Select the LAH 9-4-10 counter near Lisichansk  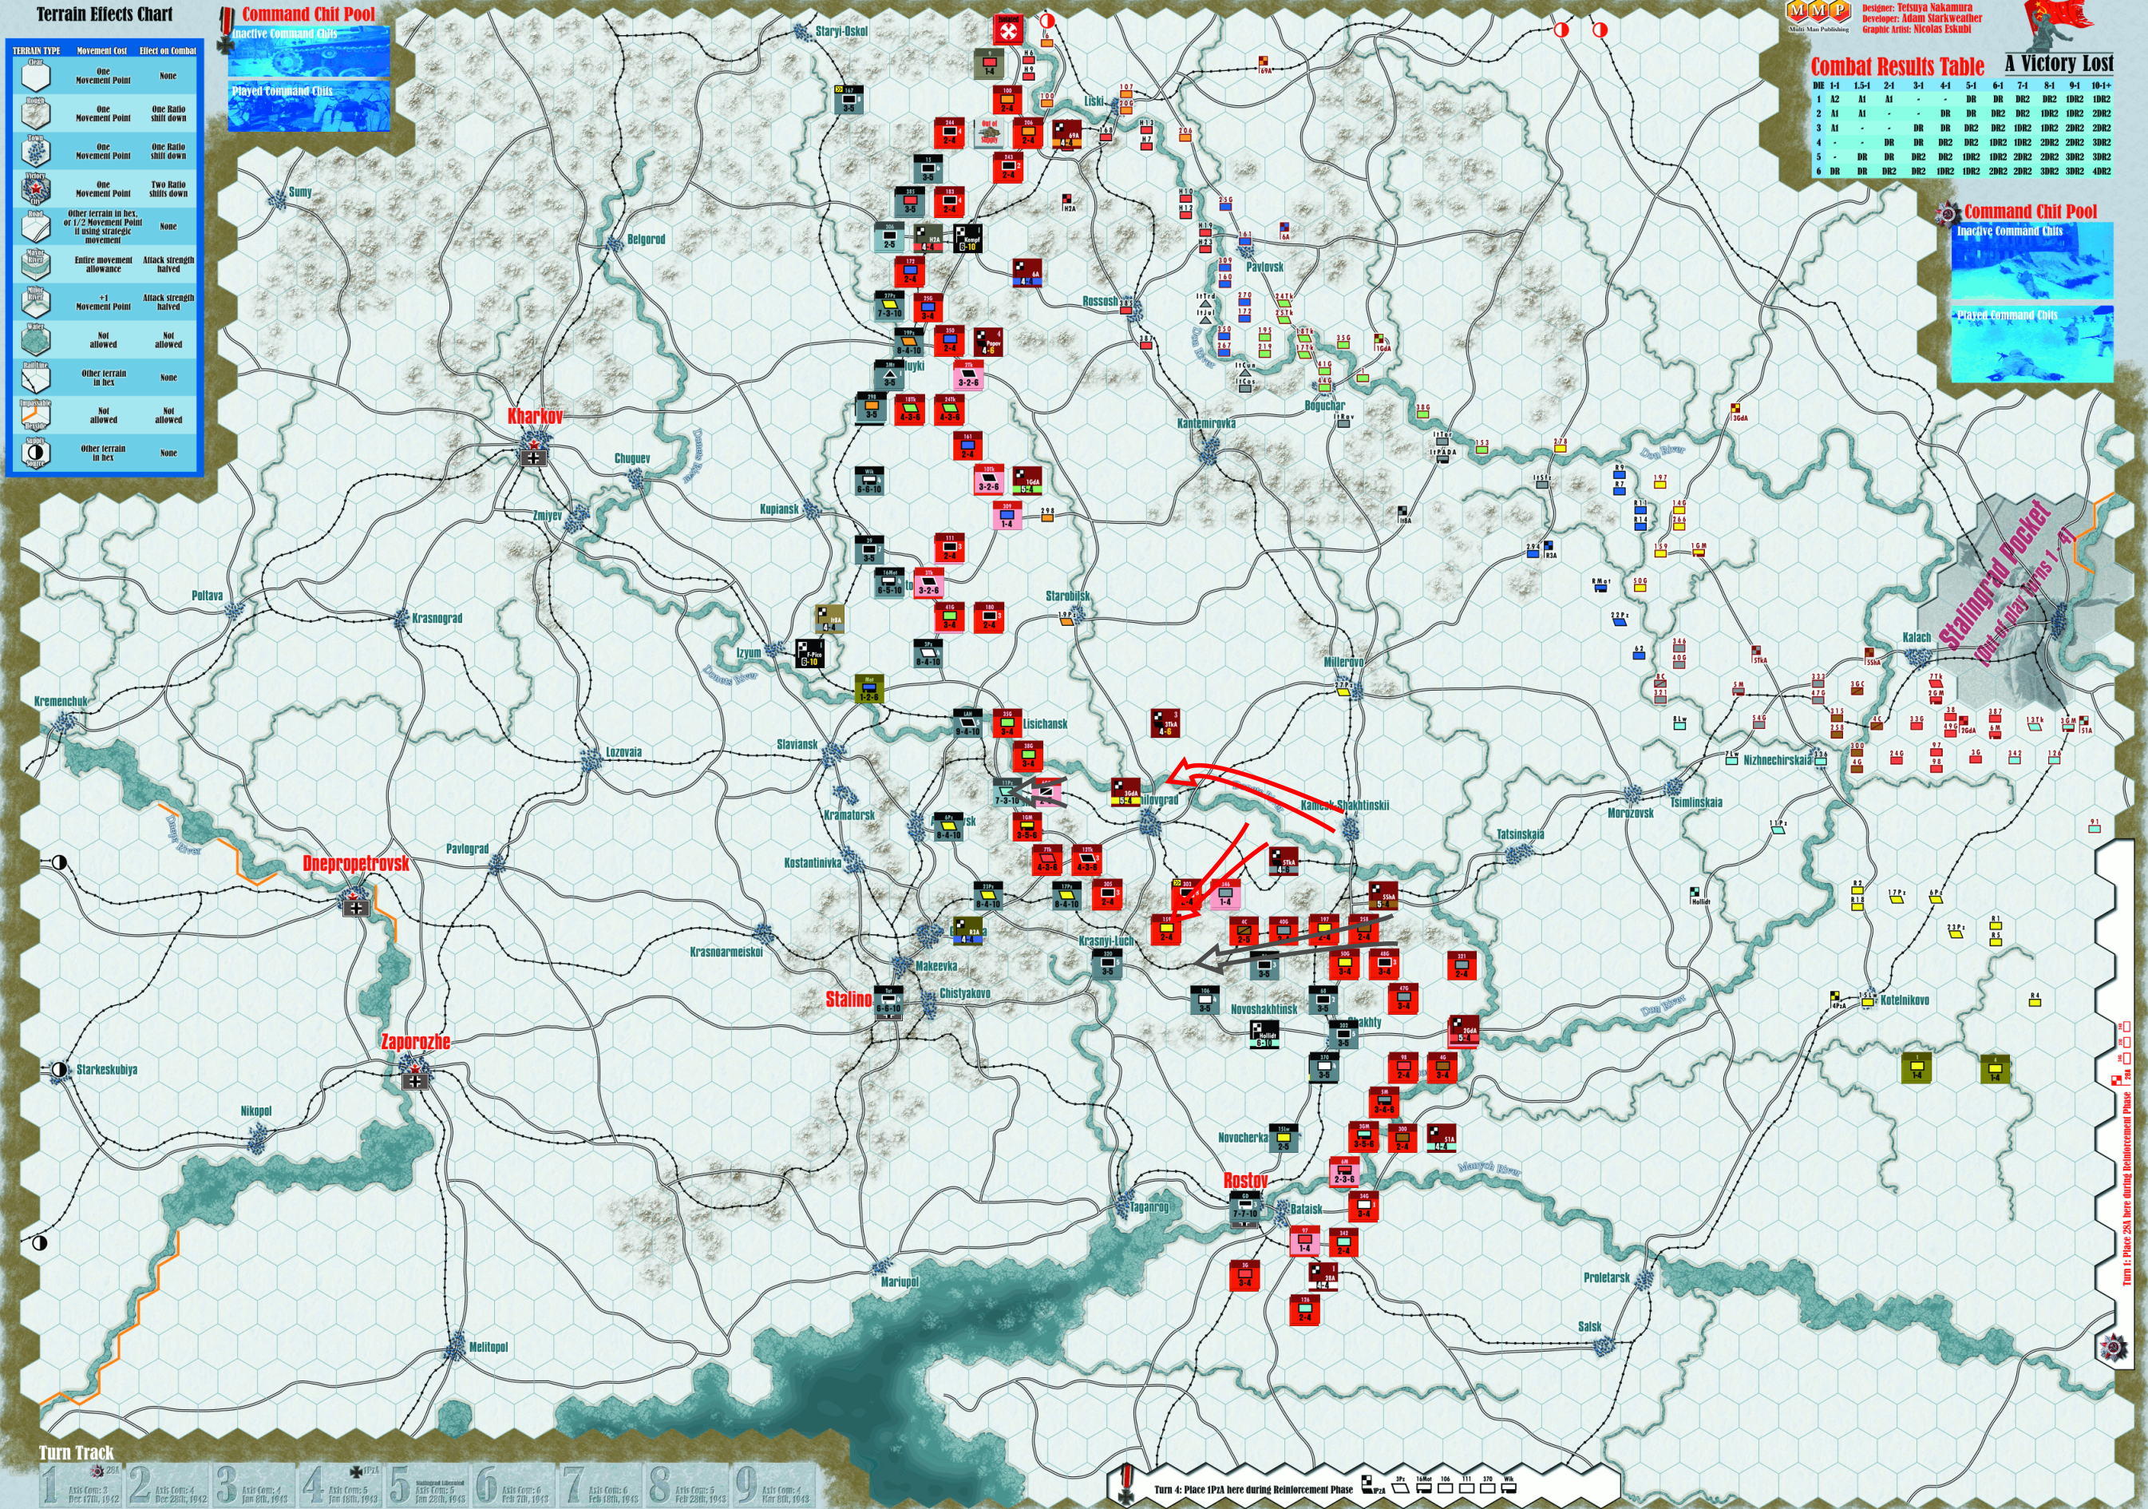968,724
